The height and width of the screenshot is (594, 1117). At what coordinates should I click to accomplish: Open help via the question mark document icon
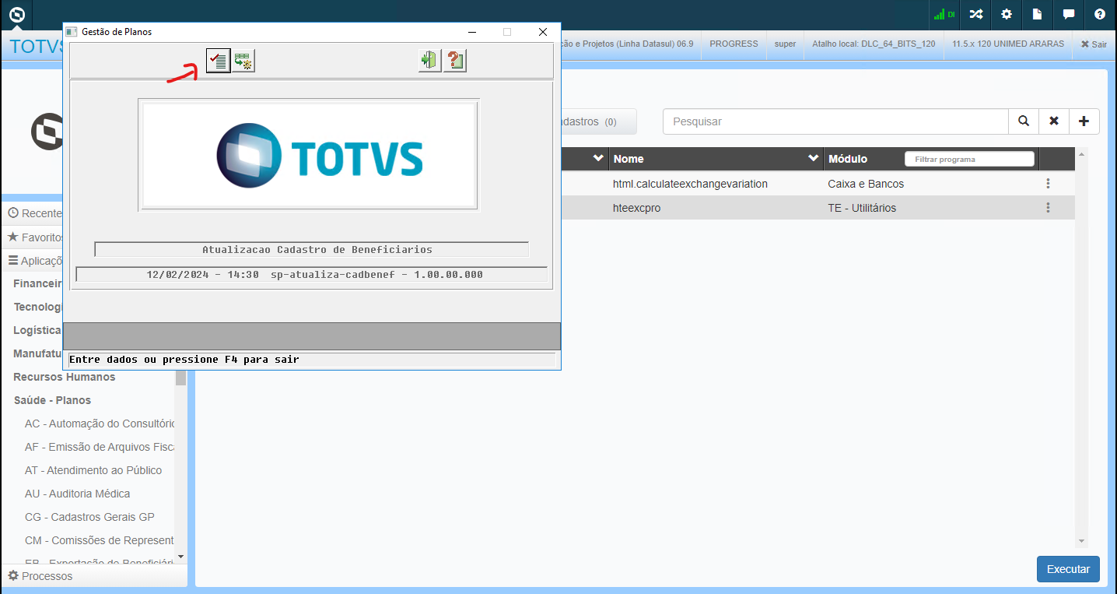455,60
